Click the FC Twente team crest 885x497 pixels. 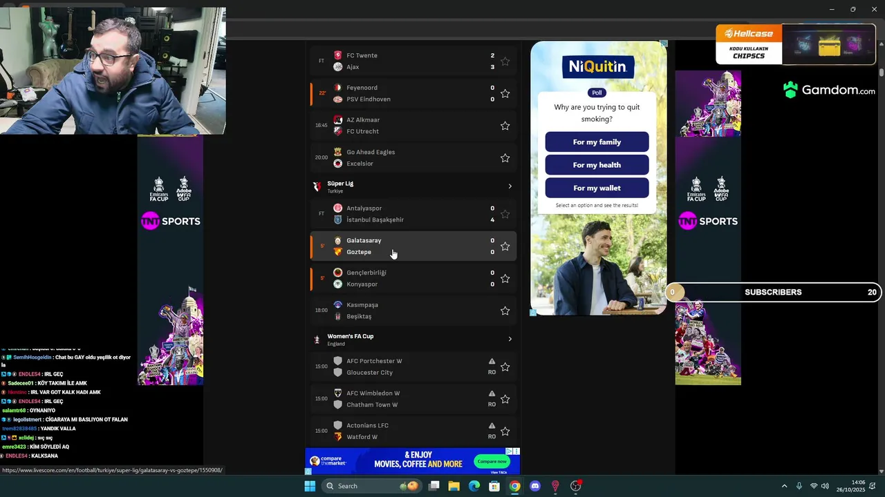(x=338, y=55)
